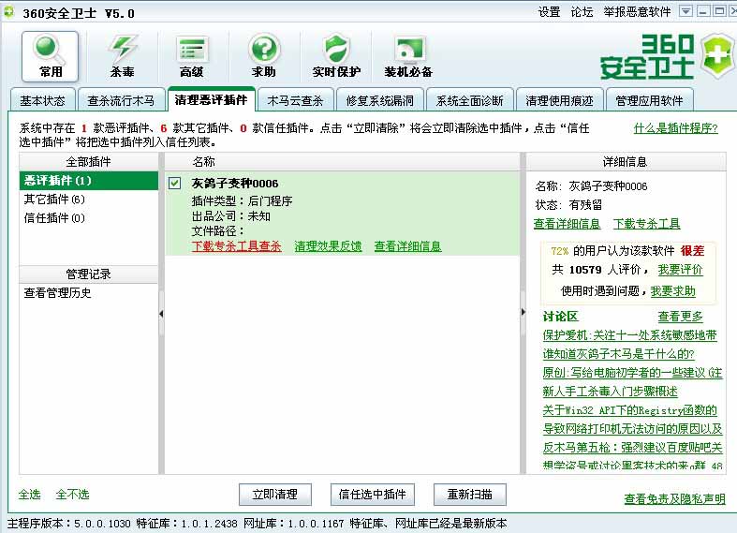Switch to the 清理使用痕迹 tab
Viewport: 737px width, 533px height.
pyautogui.click(x=559, y=100)
